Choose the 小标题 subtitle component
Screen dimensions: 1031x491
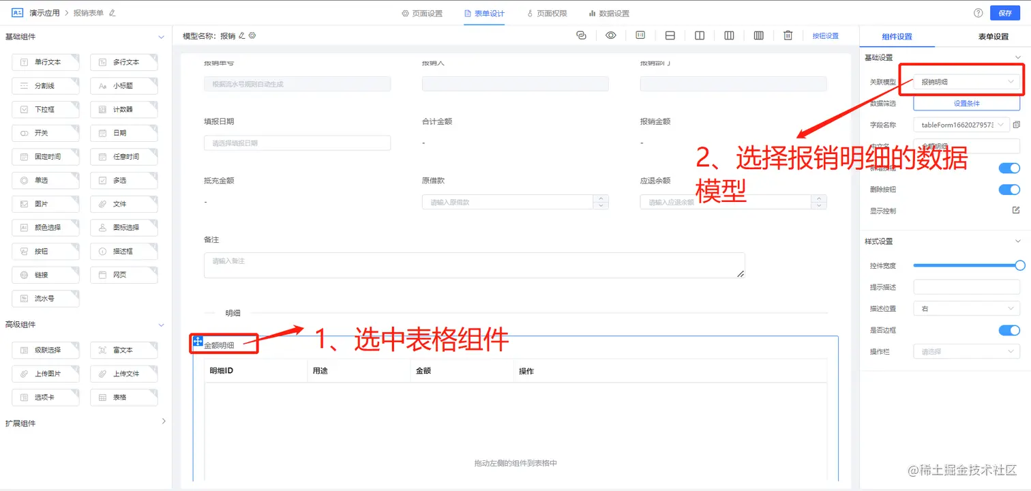[124, 86]
